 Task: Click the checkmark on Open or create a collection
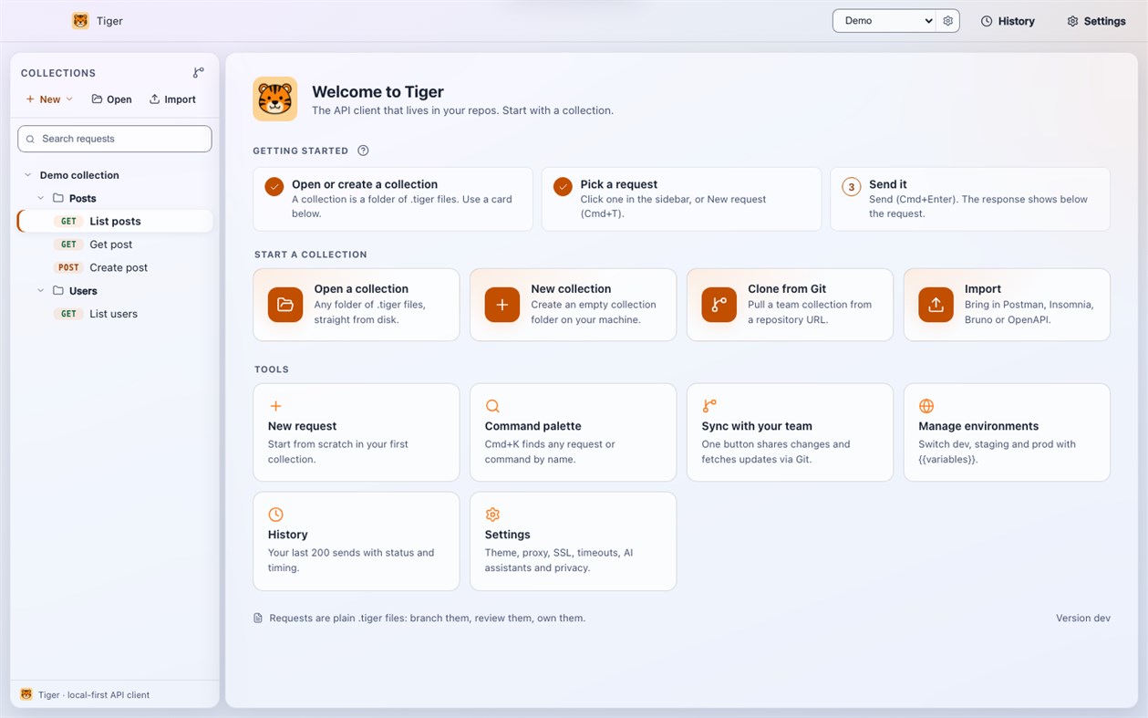point(274,186)
